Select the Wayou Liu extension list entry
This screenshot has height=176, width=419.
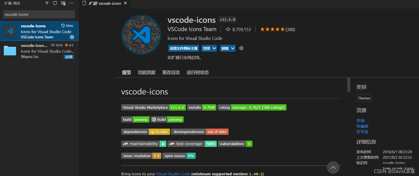pos(39,51)
